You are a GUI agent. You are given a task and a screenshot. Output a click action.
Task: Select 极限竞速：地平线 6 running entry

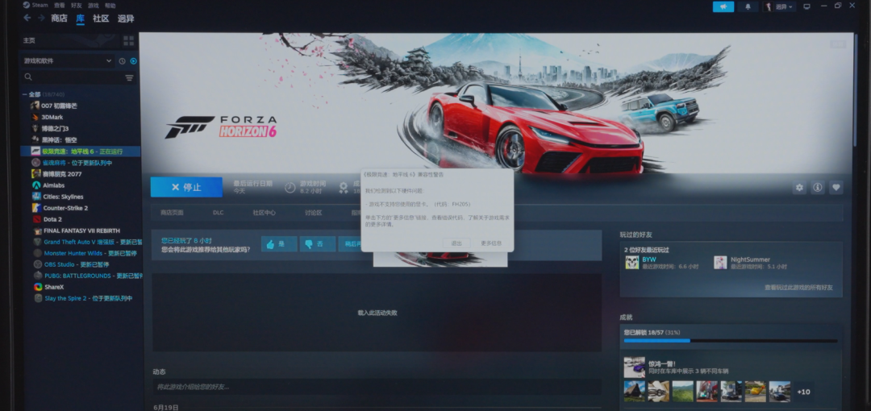click(x=80, y=151)
